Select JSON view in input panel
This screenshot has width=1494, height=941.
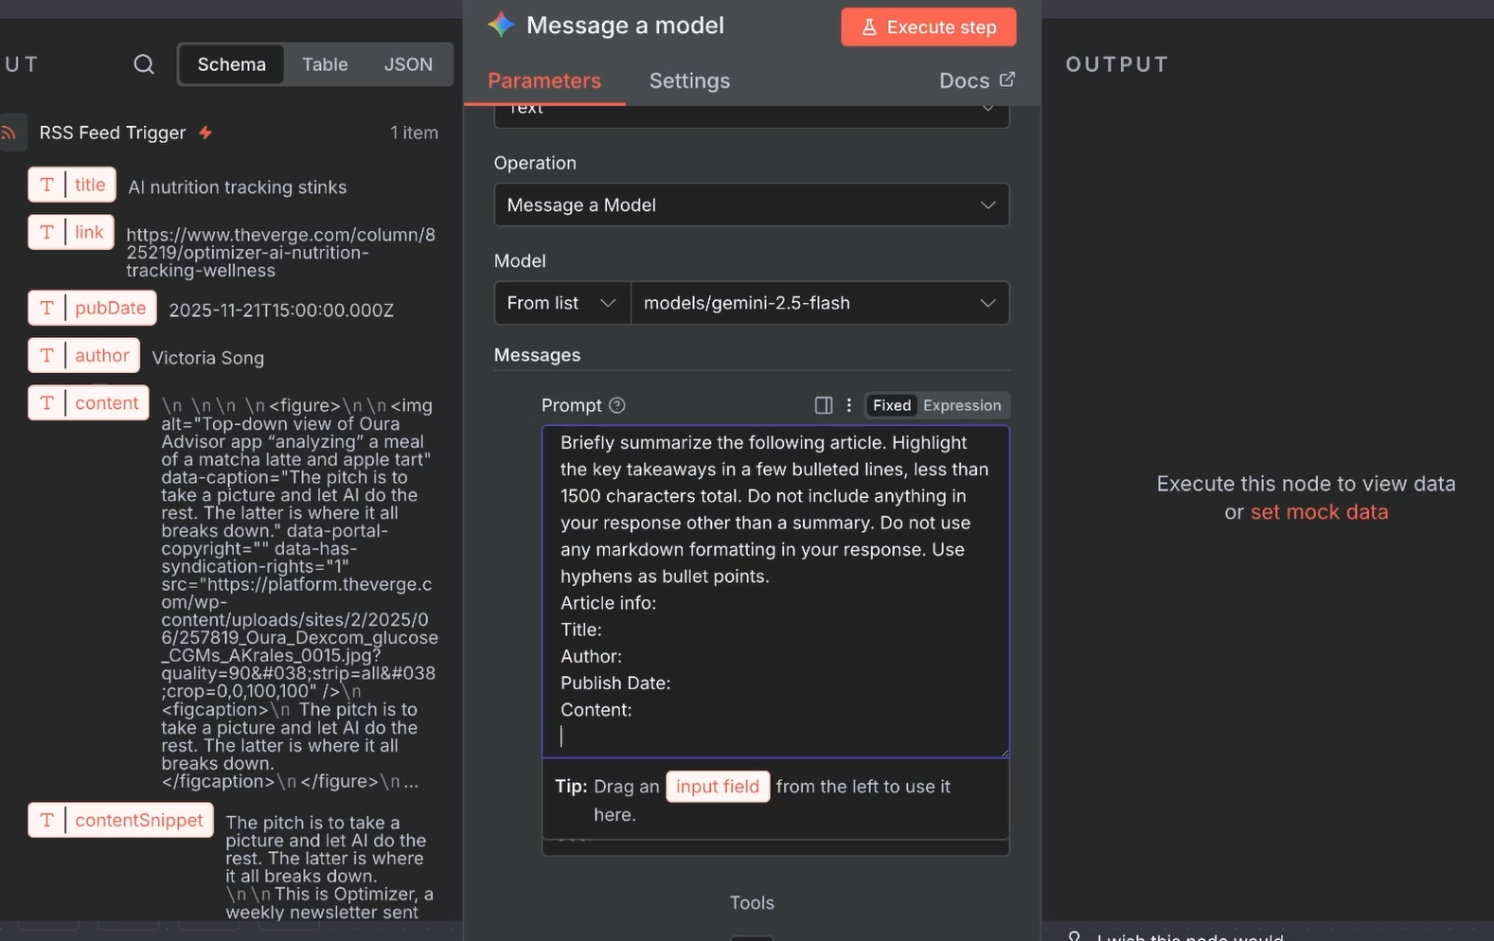408,64
